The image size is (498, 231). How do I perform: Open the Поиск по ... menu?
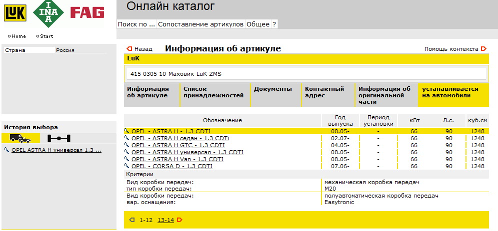pyautogui.click(x=136, y=24)
